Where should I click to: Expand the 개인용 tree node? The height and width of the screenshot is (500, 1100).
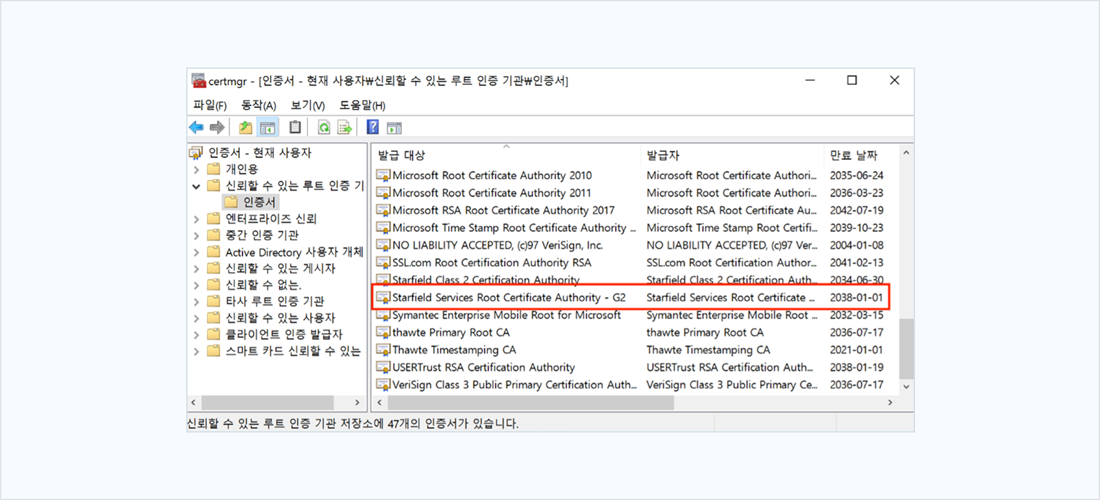coord(196,169)
